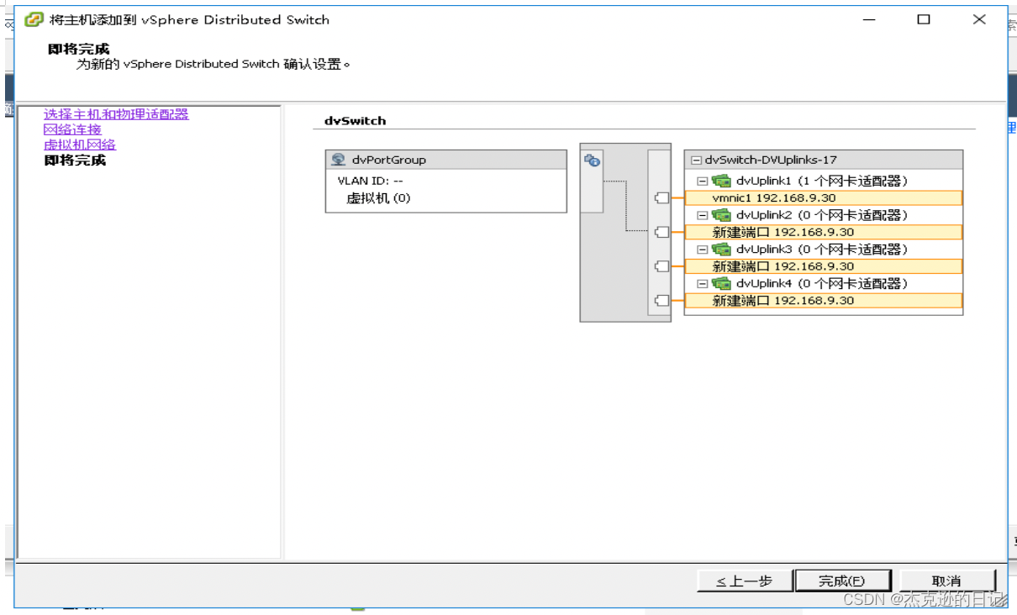
Task: Collapse the dvUplink4 node
Action: (x=703, y=284)
